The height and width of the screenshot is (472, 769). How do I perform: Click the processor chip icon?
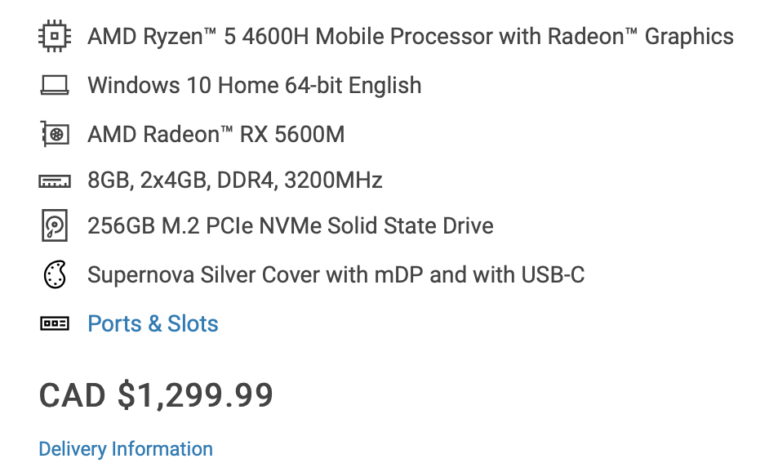(55, 36)
